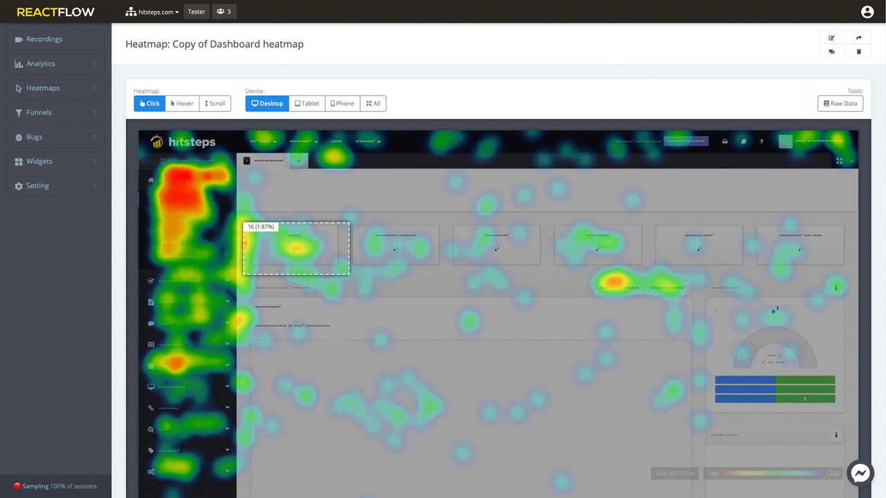
Task: Delete the heatmap via trash icon
Action: [858, 50]
